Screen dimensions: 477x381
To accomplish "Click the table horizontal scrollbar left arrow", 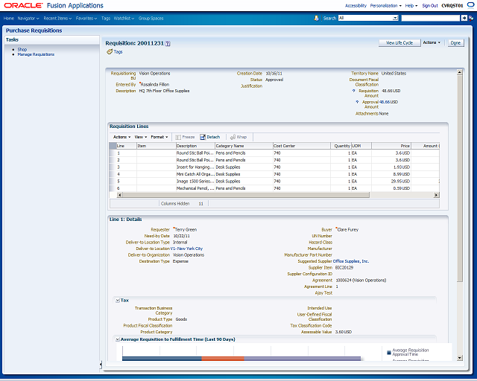I will click(119, 195).
